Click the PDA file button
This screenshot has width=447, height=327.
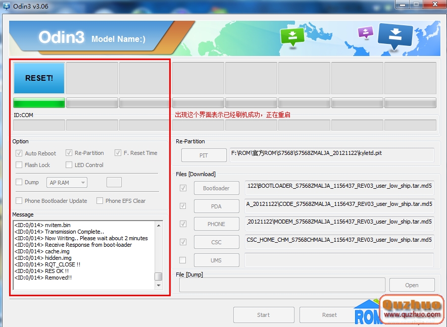(x=216, y=206)
